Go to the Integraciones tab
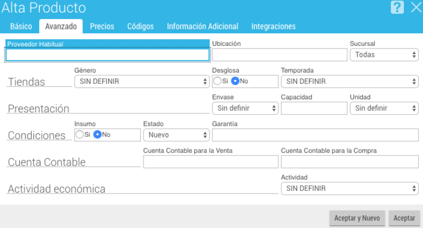 tap(273, 26)
